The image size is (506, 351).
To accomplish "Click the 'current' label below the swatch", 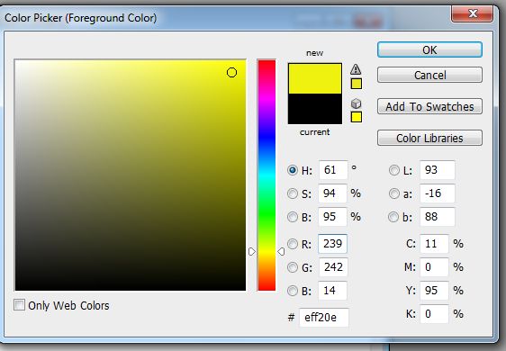I will (314, 132).
